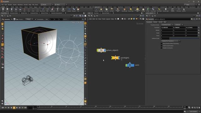Open the Windows menu
The height and width of the screenshot is (113, 201).
tap(20, 5)
